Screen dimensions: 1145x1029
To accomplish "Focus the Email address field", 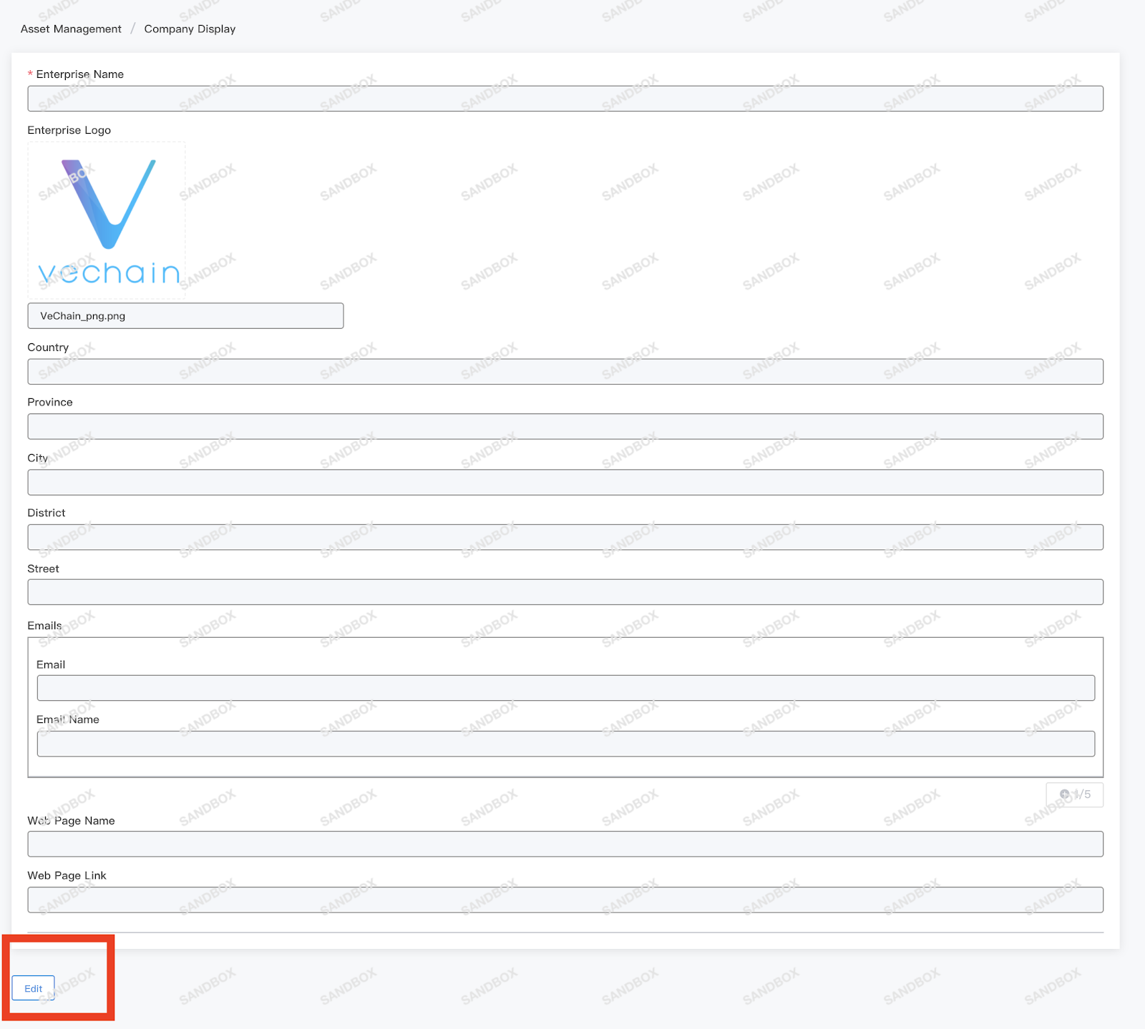I will (565, 688).
